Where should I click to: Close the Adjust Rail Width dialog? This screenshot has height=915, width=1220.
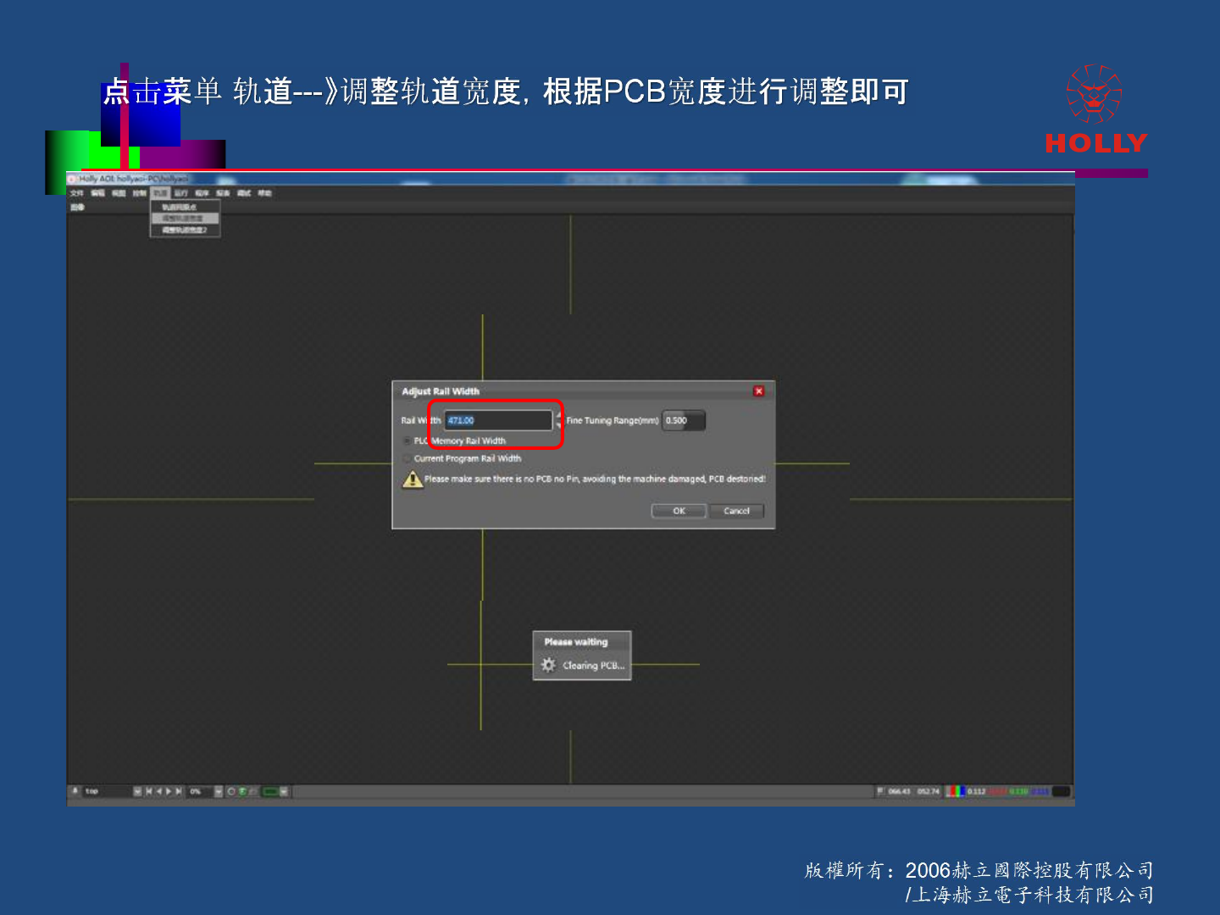(x=759, y=391)
